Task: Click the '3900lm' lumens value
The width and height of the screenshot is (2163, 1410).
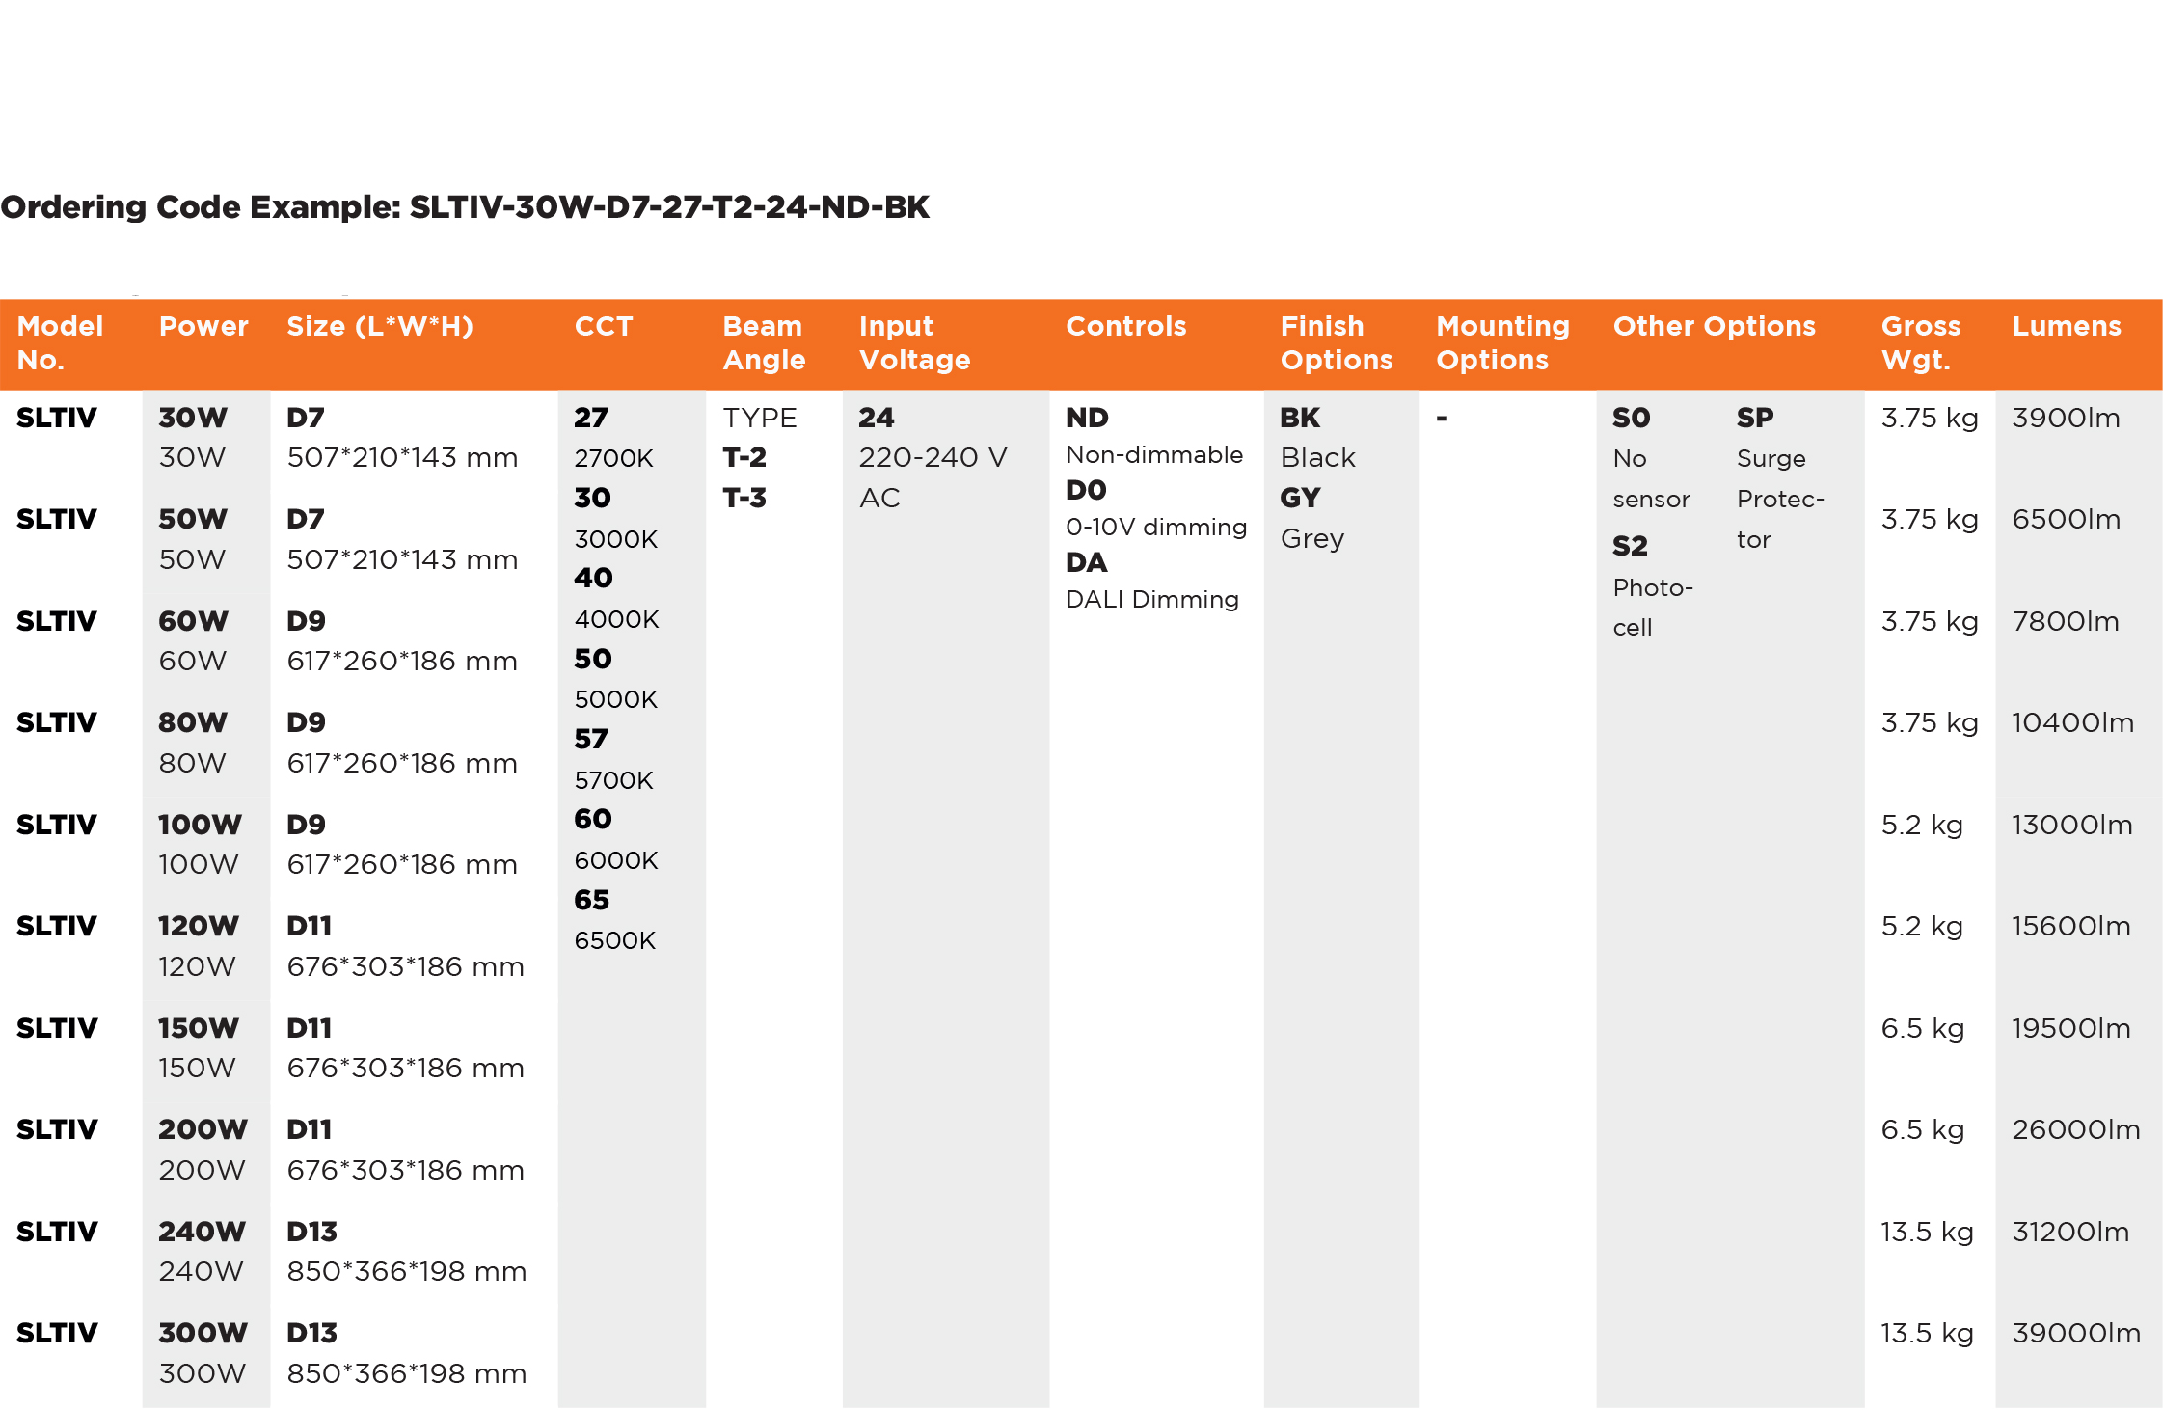Action: tap(2067, 418)
